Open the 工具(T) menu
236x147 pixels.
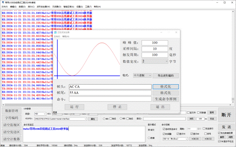(88, 7)
